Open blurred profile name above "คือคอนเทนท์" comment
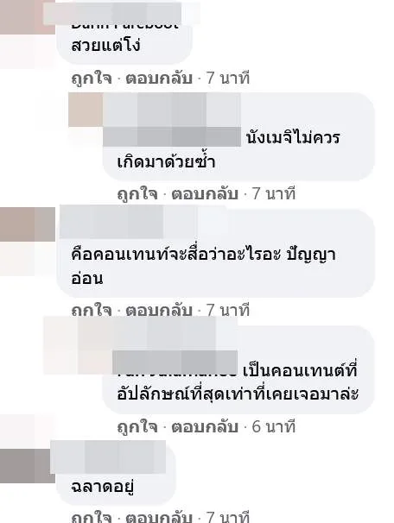This screenshot has width=394, height=523. pyautogui.click(x=129, y=222)
